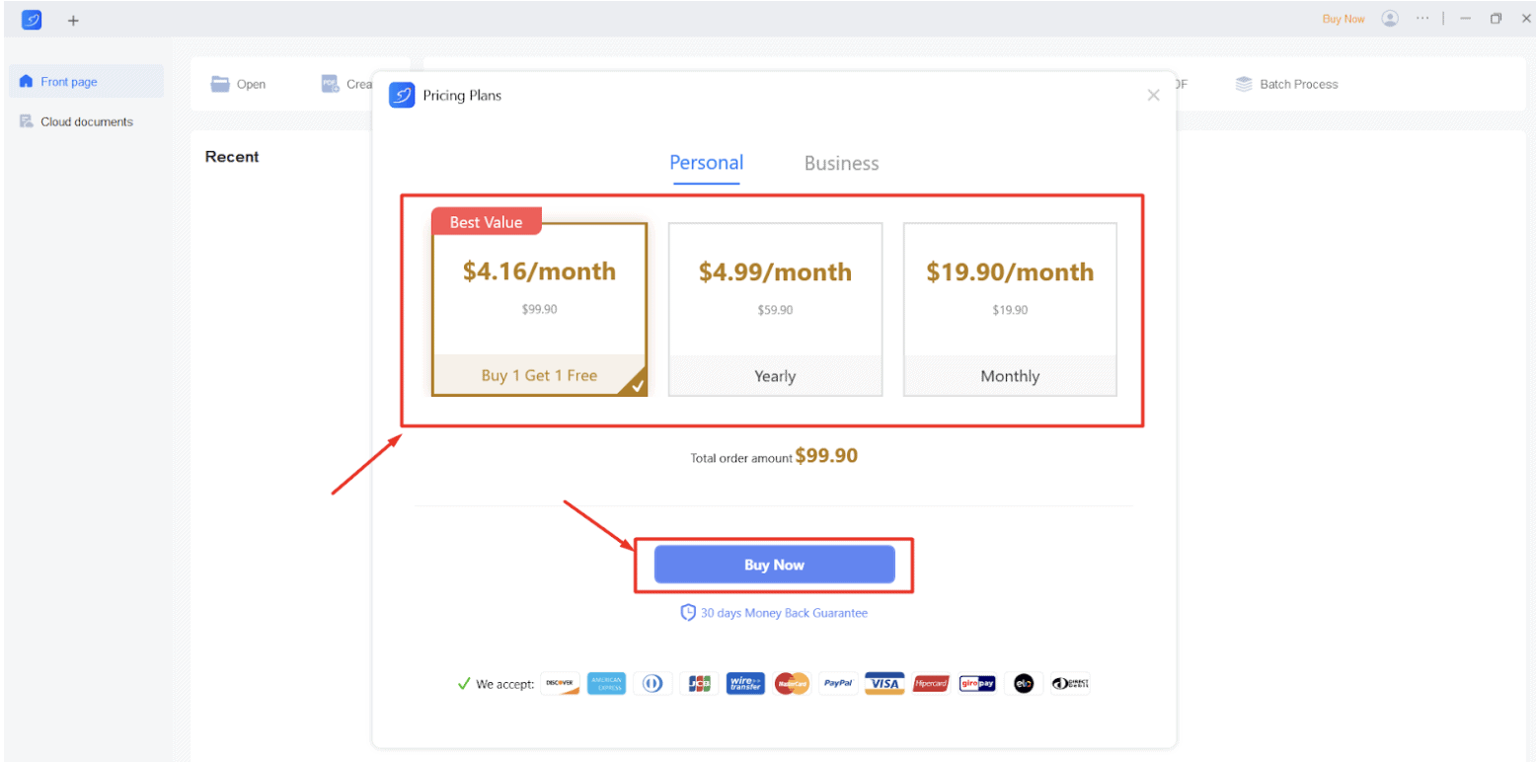Select the Yearly $4.99/month plan
The height and width of the screenshot is (762, 1536).
[775, 309]
